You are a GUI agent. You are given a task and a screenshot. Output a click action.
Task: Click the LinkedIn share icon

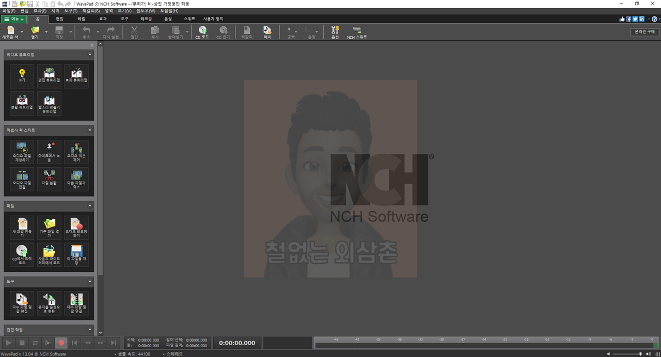pos(641,19)
